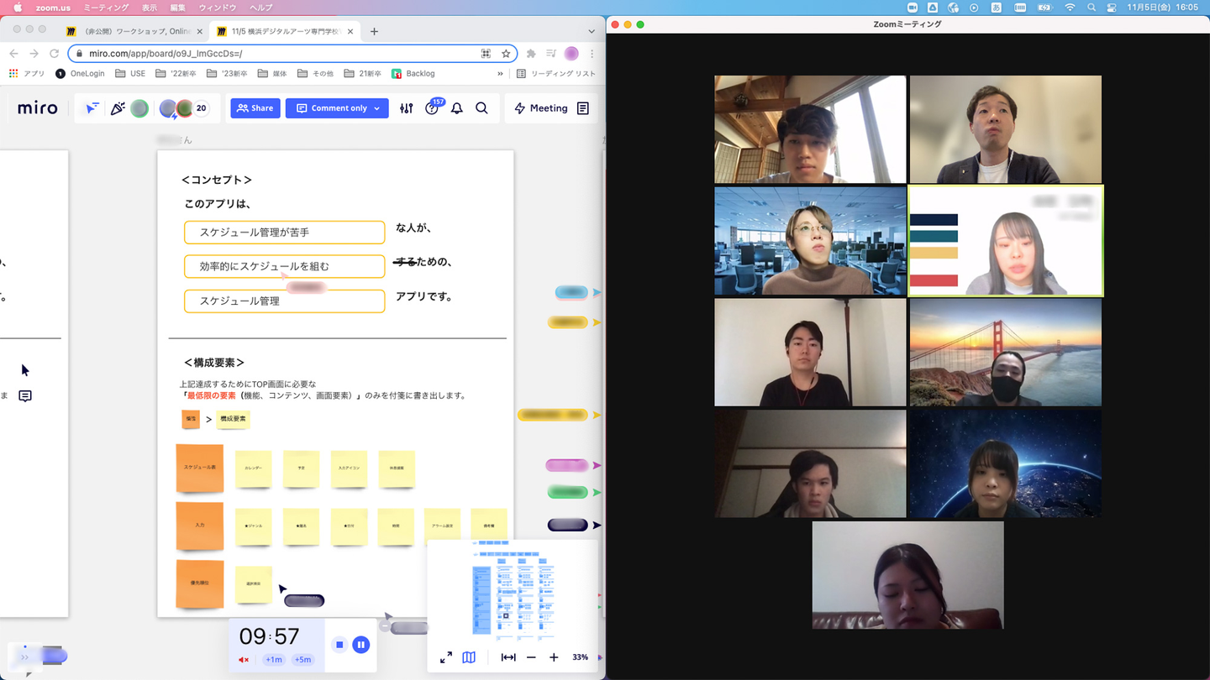Open the notes panel icon beside Meeting
The height and width of the screenshot is (680, 1210).
point(583,108)
